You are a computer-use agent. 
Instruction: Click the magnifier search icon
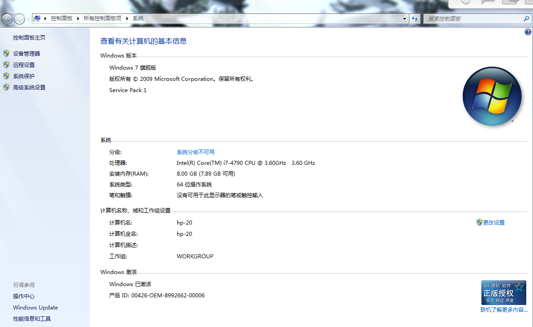pyautogui.click(x=526, y=19)
